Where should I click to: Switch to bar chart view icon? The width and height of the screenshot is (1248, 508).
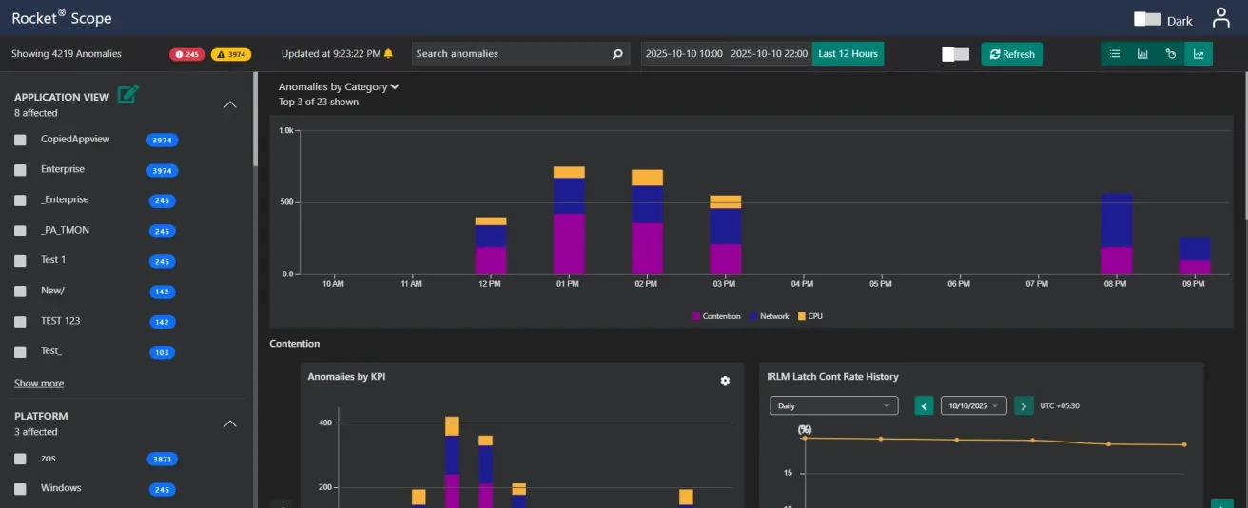[x=1142, y=54]
